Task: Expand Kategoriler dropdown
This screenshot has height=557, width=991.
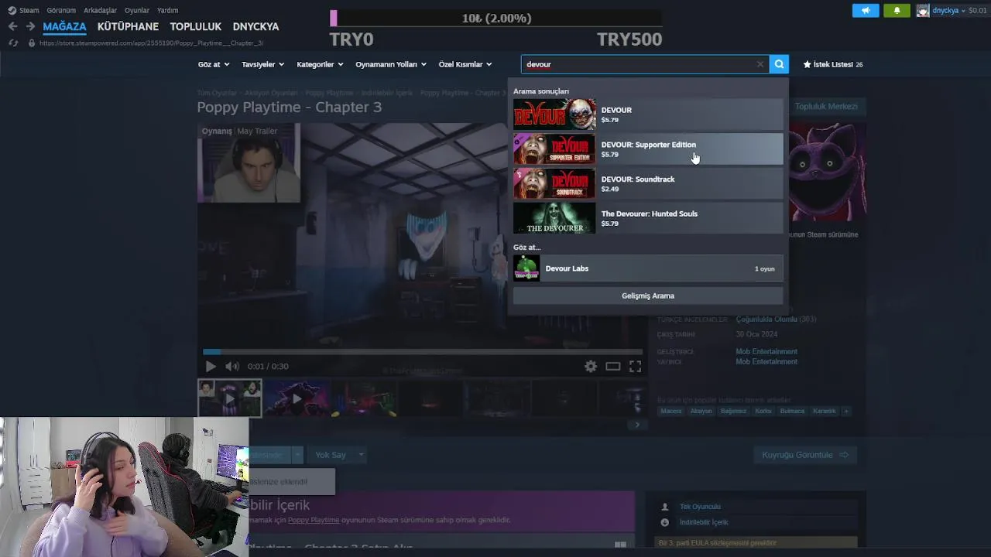Action: (x=320, y=64)
